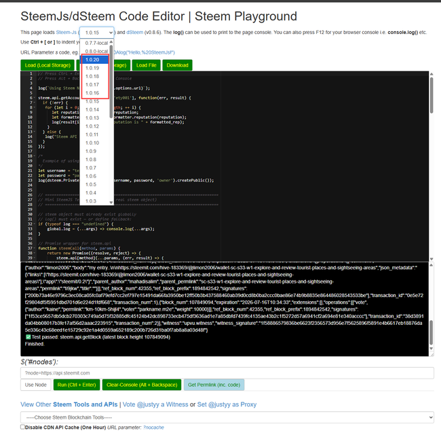Viewport: 441px width, 435px height.
Task: Select version 1.0.11 option
Action: 94,135
